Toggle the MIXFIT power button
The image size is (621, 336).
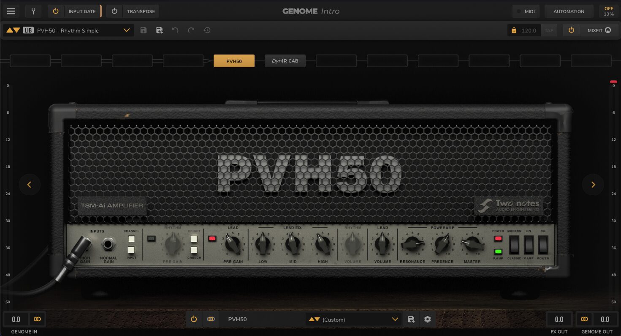click(571, 30)
